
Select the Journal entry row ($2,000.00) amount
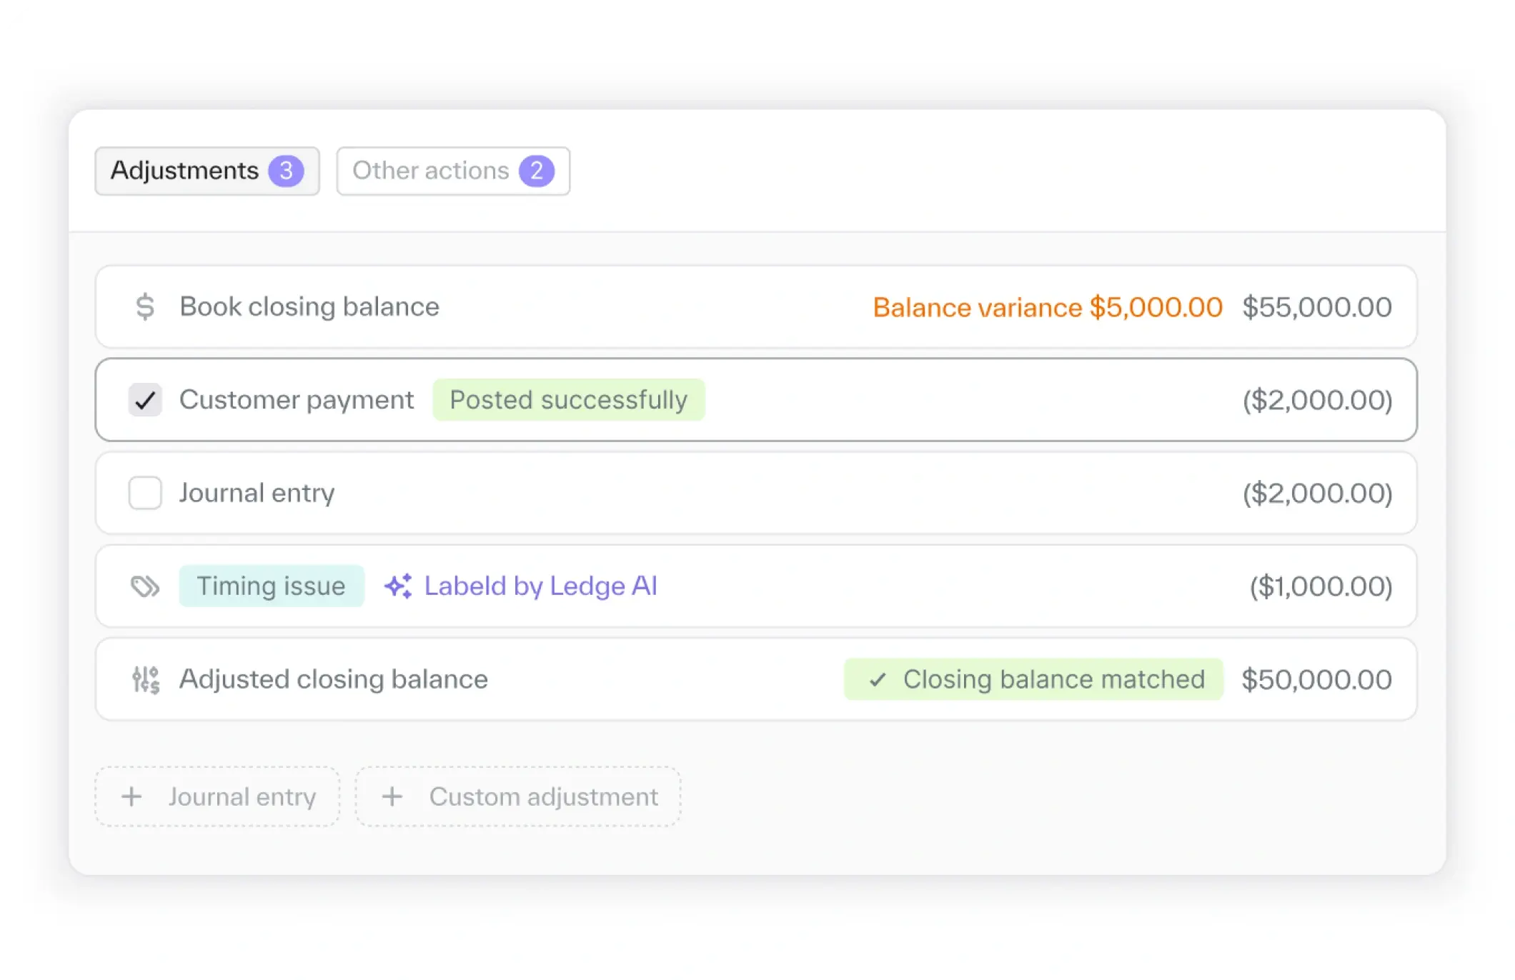click(x=1318, y=493)
